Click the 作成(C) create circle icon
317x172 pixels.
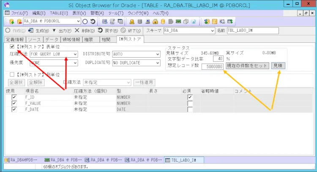coord(8,31)
